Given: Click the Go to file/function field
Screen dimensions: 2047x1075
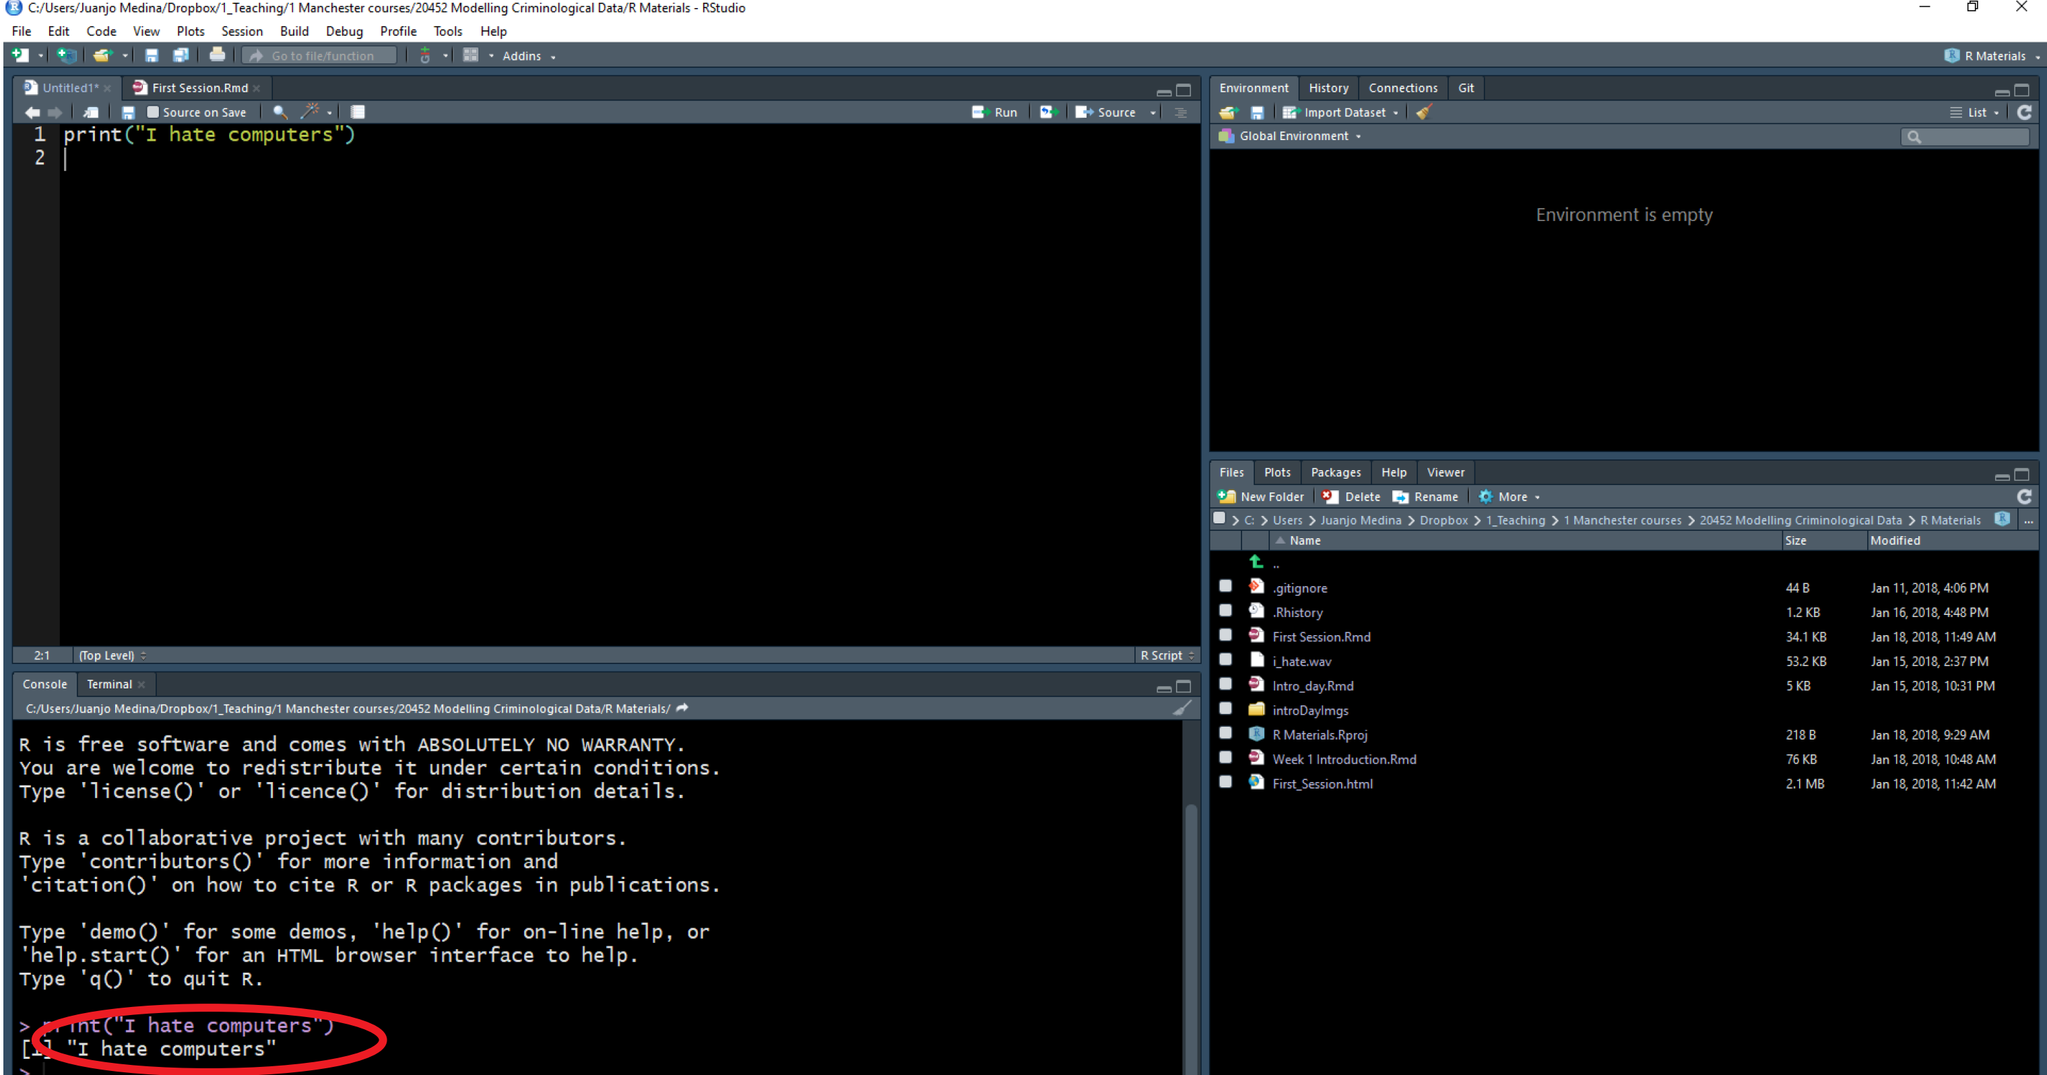Looking at the screenshot, I should pyautogui.click(x=323, y=55).
